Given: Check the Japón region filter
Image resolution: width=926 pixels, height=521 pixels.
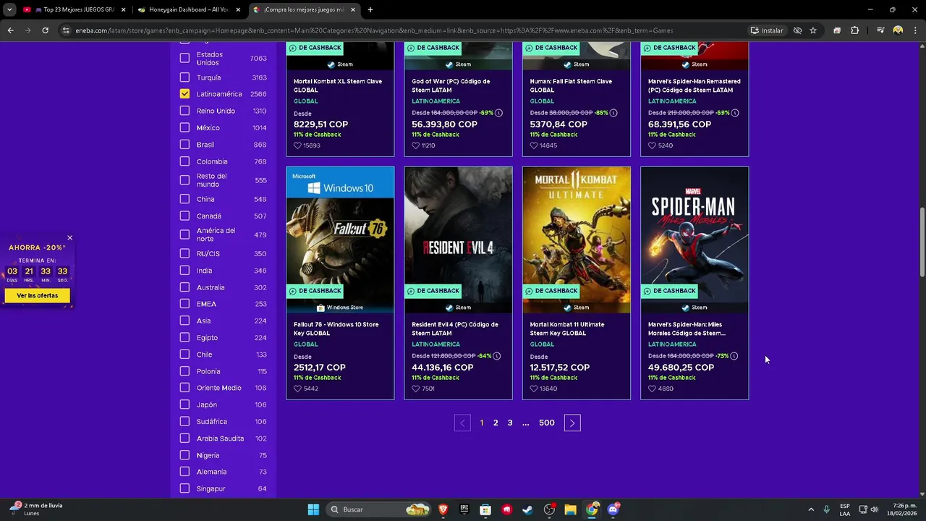Looking at the screenshot, I should tap(184, 404).
